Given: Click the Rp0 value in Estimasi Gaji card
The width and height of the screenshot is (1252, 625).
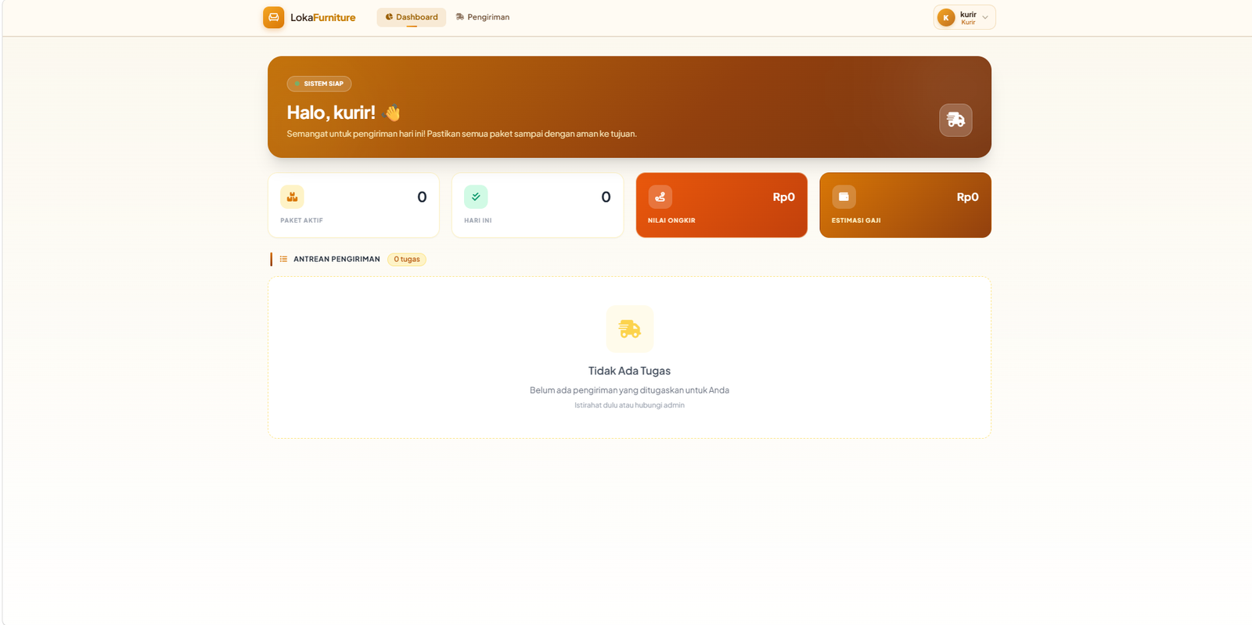Looking at the screenshot, I should coord(967,197).
